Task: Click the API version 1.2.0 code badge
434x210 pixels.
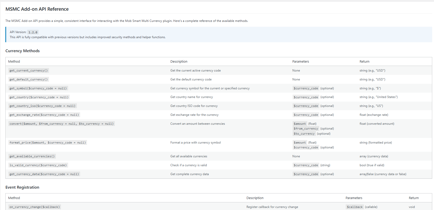Action: pyautogui.click(x=33, y=32)
